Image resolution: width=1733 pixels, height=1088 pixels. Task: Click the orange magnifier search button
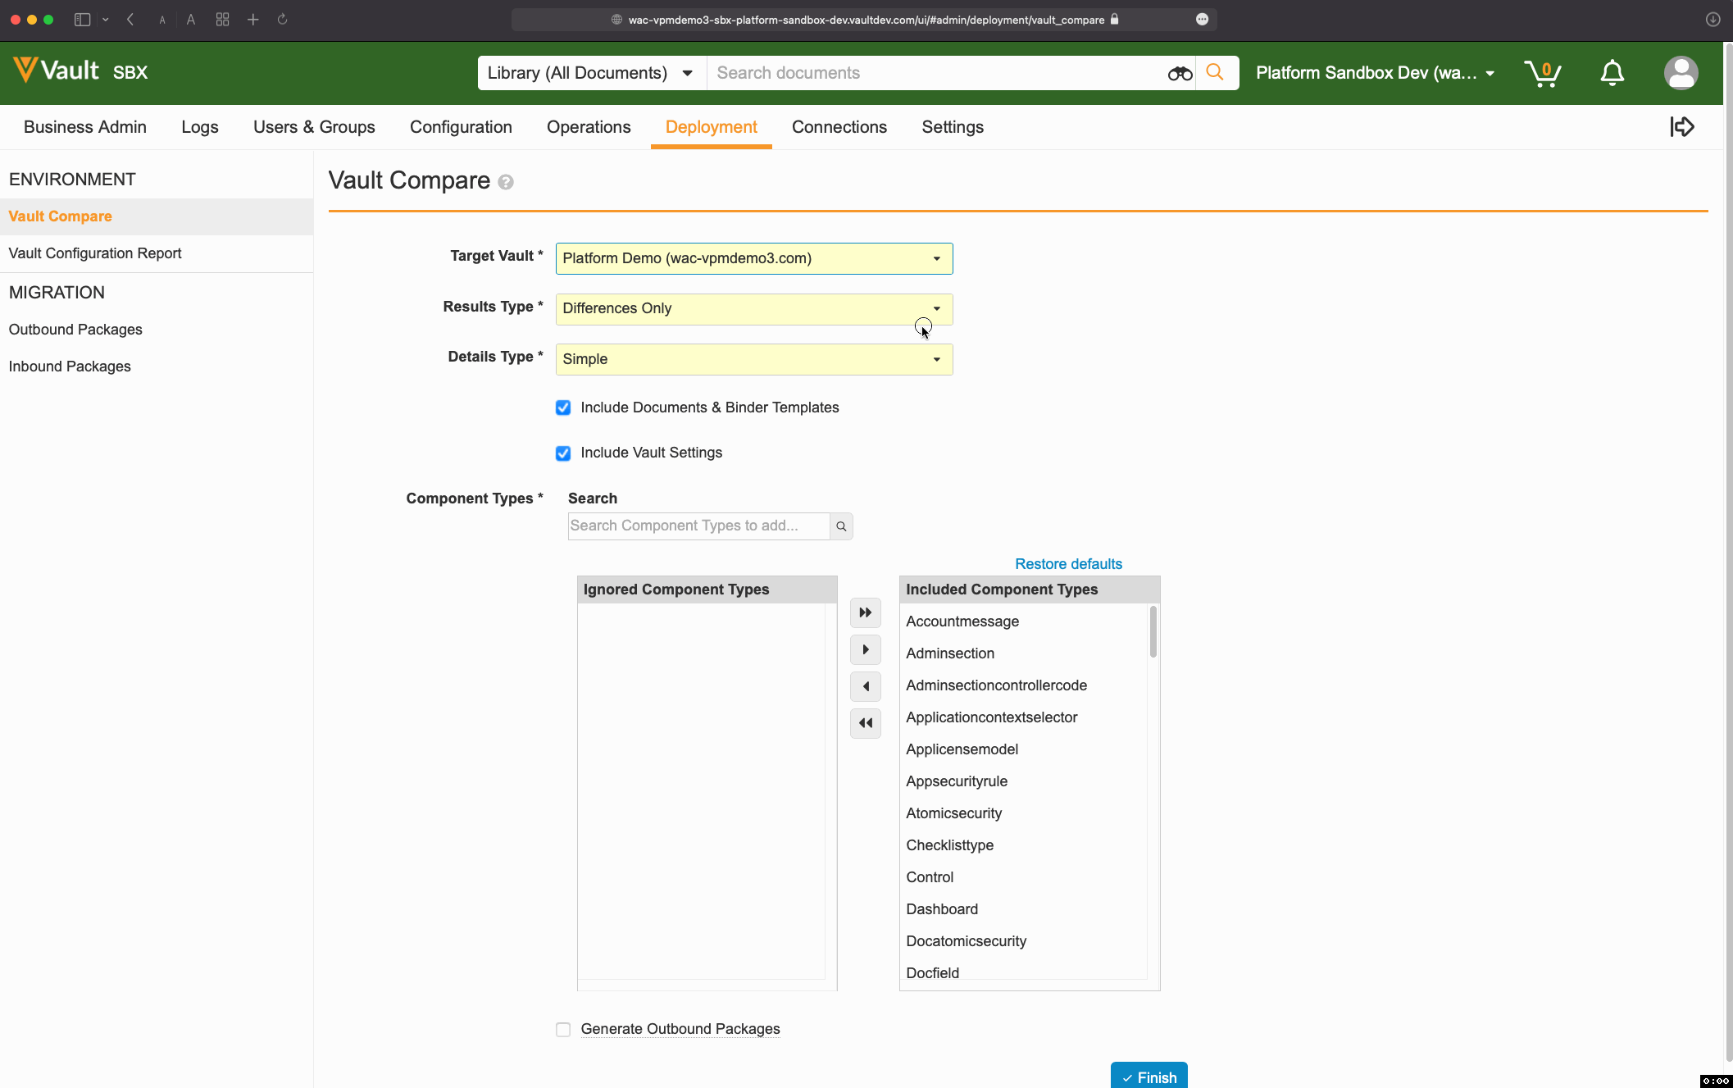[1216, 73]
